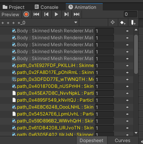
Task: Click the document icon of path_0x4895F549 row
Action: point(14,100)
